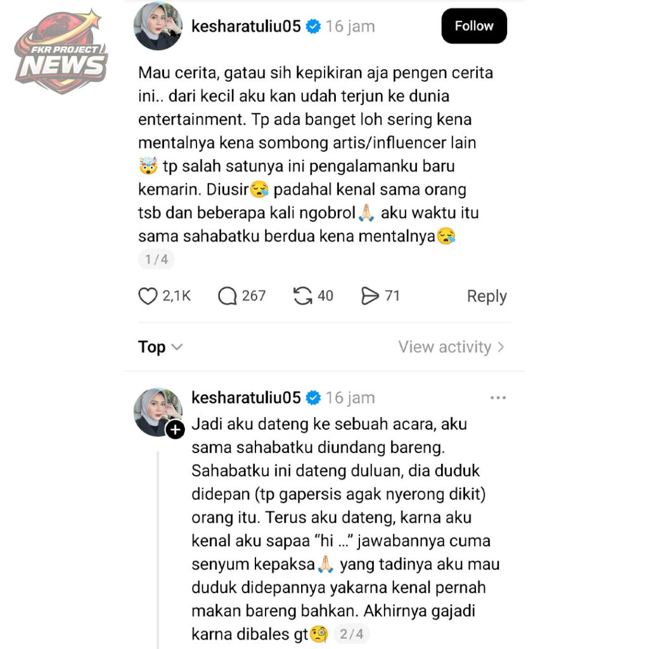Repost using the circular arrows icon
Image resolution: width=649 pixels, height=649 pixels.
[x=302, y=296]
